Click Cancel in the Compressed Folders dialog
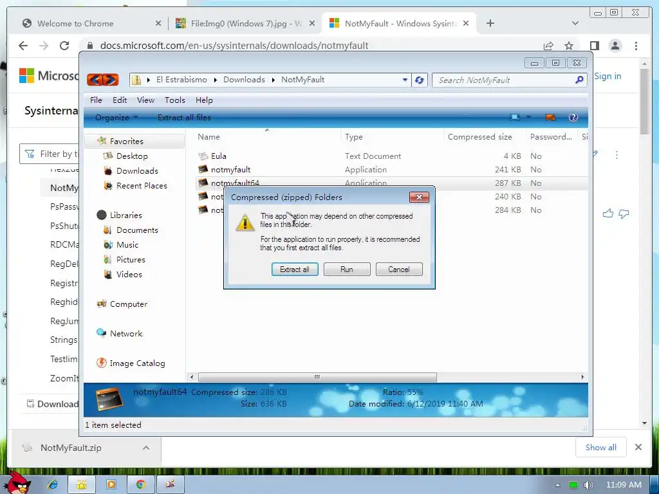Image resolution: width=659 pixels, height=494 pixels. (x=399, y=270)
